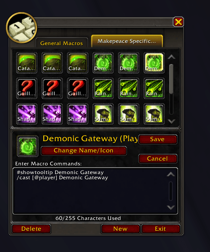
Task: Choose the first Rain of Fire macro
Action: 103,88
